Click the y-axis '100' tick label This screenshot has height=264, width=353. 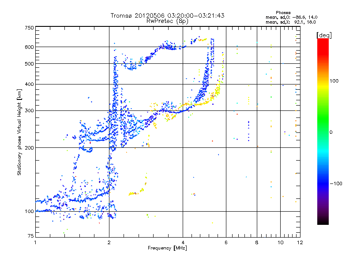[x=30, y=212]
